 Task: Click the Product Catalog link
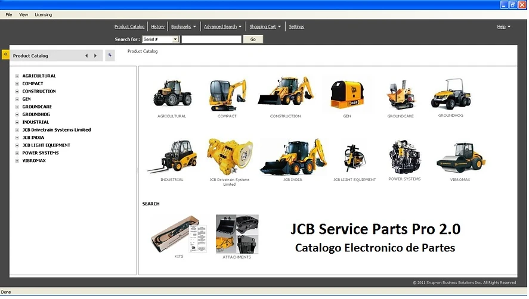[129, 27]
